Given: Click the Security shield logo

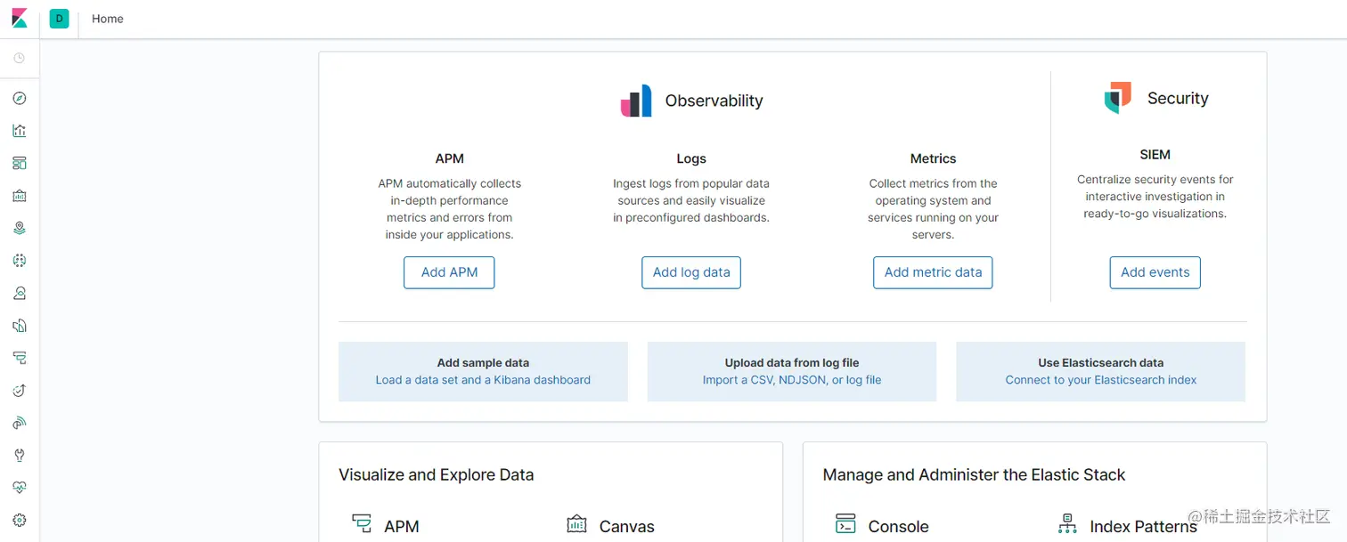Looking at the screenshot, I should pyautogui.click(x=1118, y=98).
